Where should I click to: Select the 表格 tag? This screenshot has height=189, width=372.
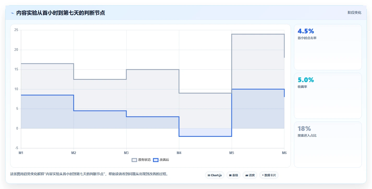click(x=233, y=175)
